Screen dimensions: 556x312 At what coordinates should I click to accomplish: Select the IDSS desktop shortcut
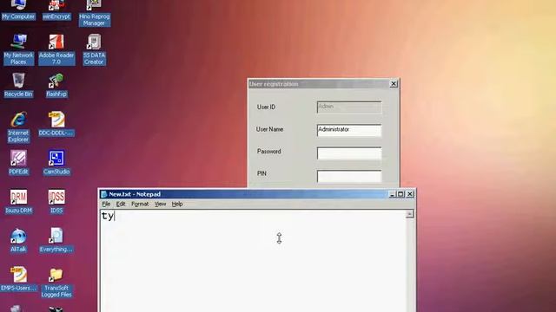coord(56,201)
